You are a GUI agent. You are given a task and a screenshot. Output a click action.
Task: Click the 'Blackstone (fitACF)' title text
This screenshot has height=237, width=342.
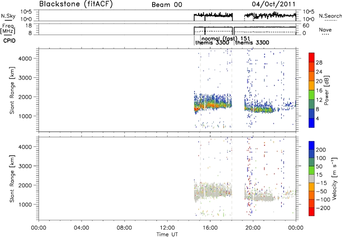(x=76, y=4)
